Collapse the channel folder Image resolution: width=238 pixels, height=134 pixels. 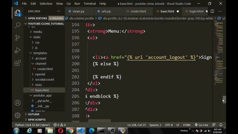click(x=41, y=64)
